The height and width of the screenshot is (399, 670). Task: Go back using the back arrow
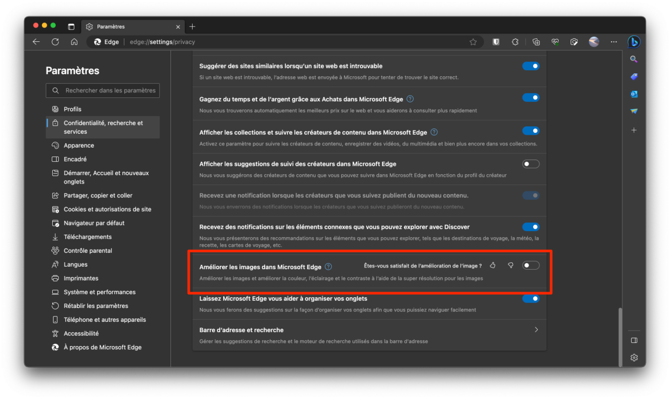click(x=36, y=42)
